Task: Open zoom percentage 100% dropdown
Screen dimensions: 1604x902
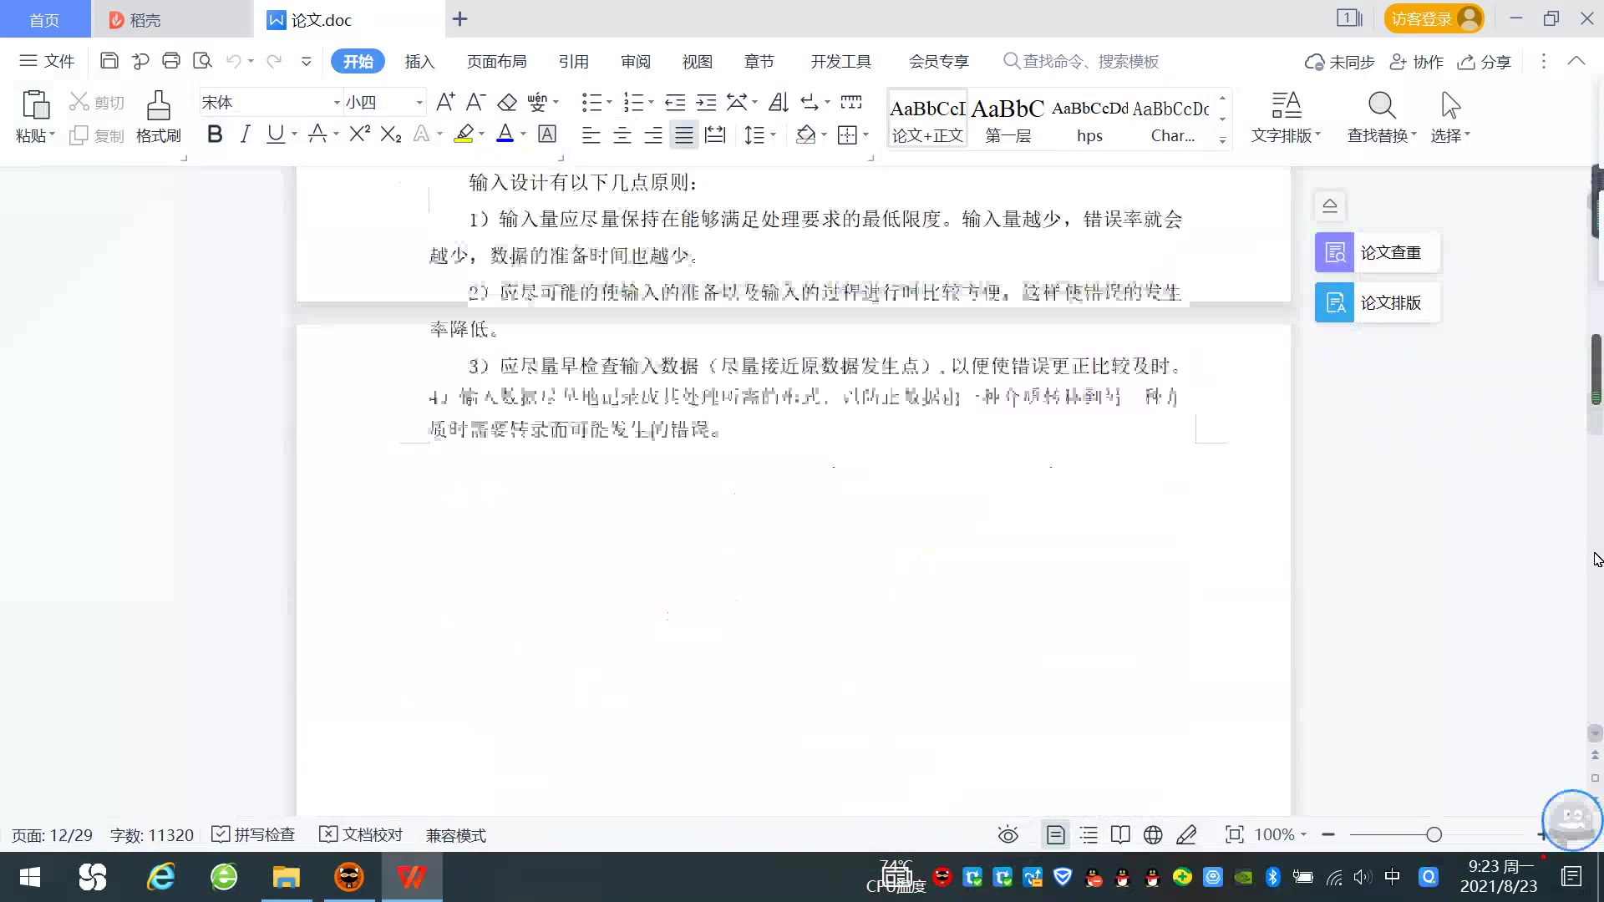Action: click(x=1282, y=834)
